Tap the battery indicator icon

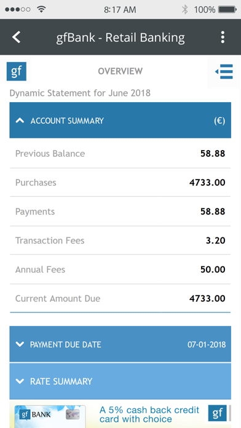(x=227, y=10)
